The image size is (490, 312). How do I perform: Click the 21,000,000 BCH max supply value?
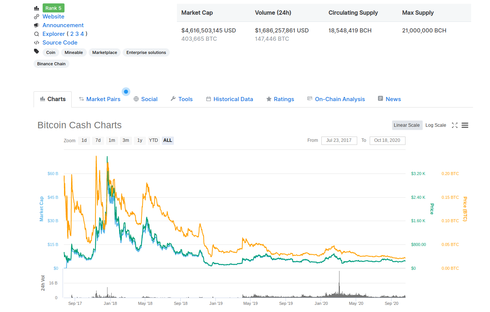(424, 31)
